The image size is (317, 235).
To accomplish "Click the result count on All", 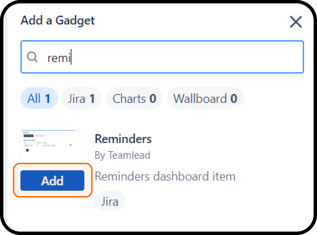I will [x=47, y=99].
